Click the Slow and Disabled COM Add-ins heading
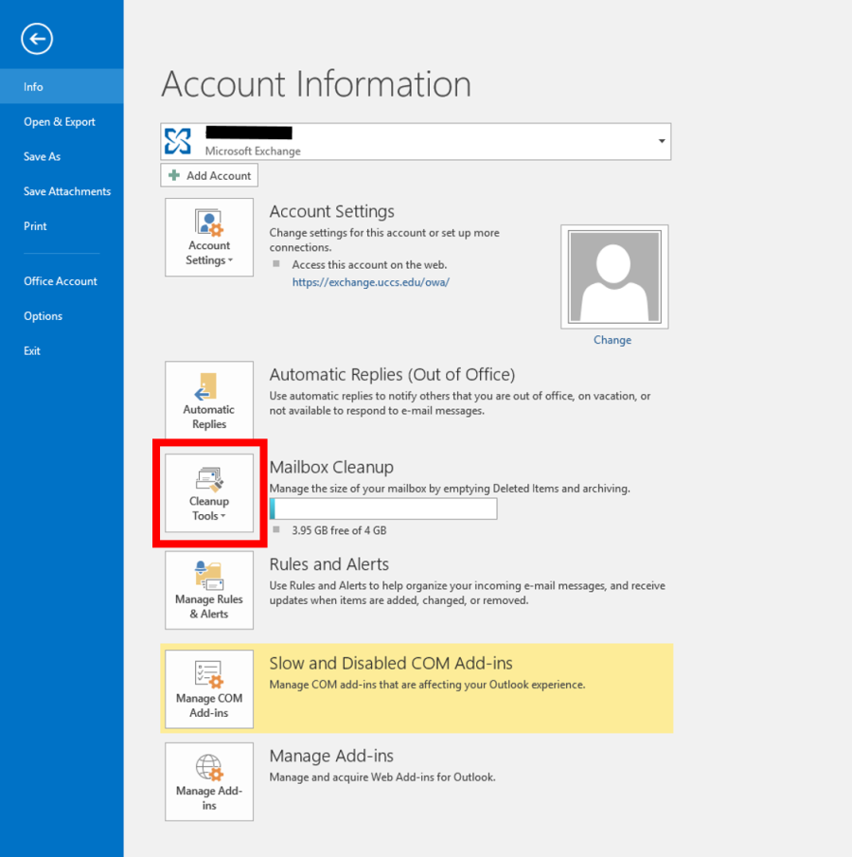852x857 pixels. point(391,663)
